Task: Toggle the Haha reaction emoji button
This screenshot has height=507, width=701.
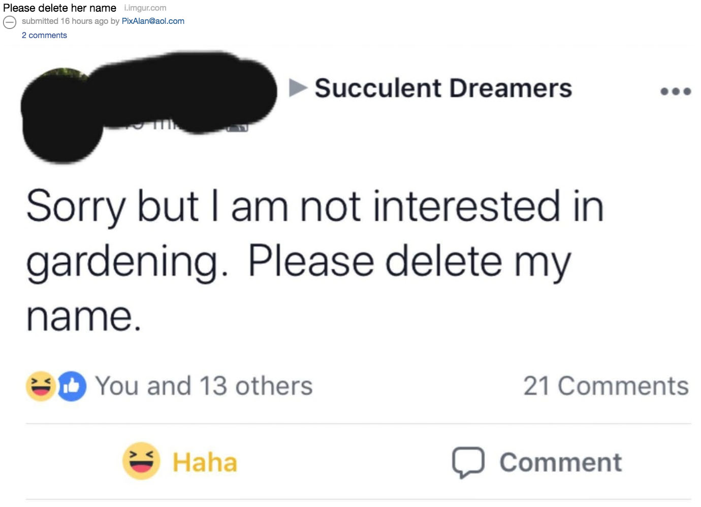Action: (x=141, y=461)
